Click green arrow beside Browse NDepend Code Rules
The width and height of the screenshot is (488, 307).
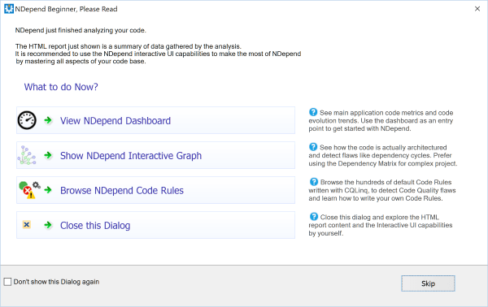(x=48, y=190)
